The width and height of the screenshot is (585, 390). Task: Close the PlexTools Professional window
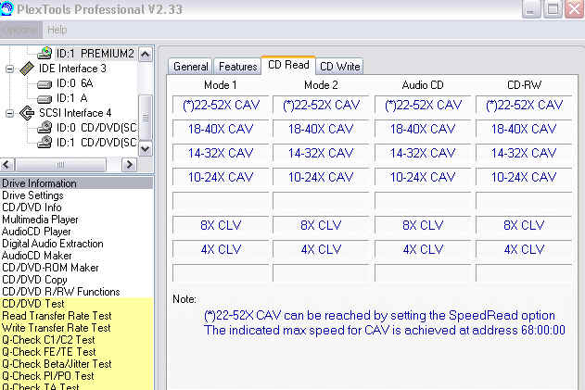(574, 9)
